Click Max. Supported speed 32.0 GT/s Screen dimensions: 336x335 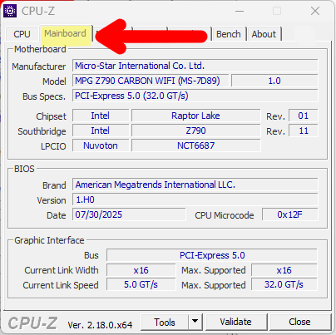point(284,285)
